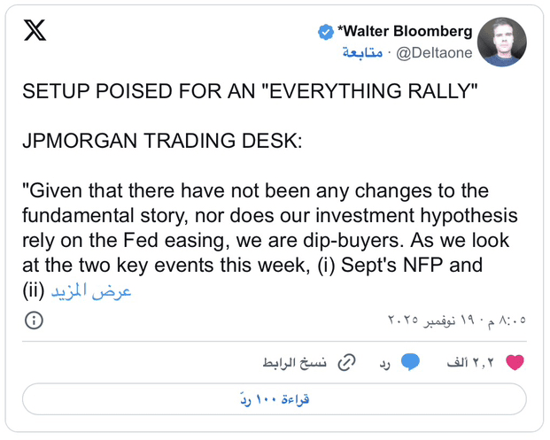Open قراءة ١٠٠ ردّ replies button
This screenshot has height=440, width=550.
pos(275,399)
